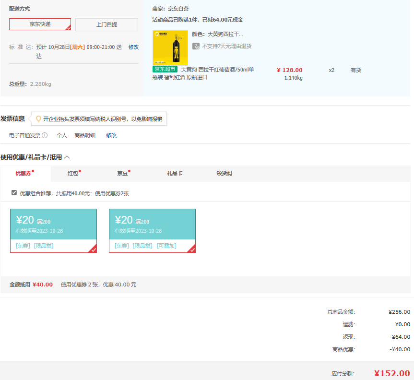The image size is (414, 380).
Task: Click the 返现 -¥64.00 value
Action: point(400,337)
